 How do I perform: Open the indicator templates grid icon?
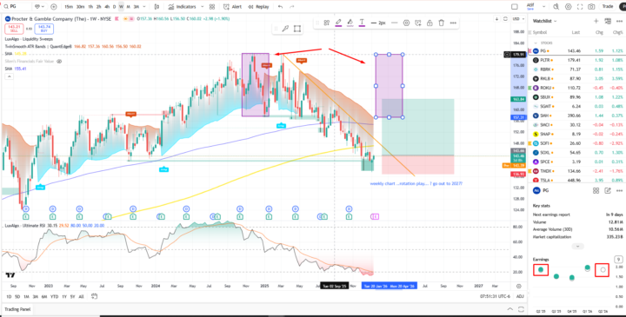[212, 7]
